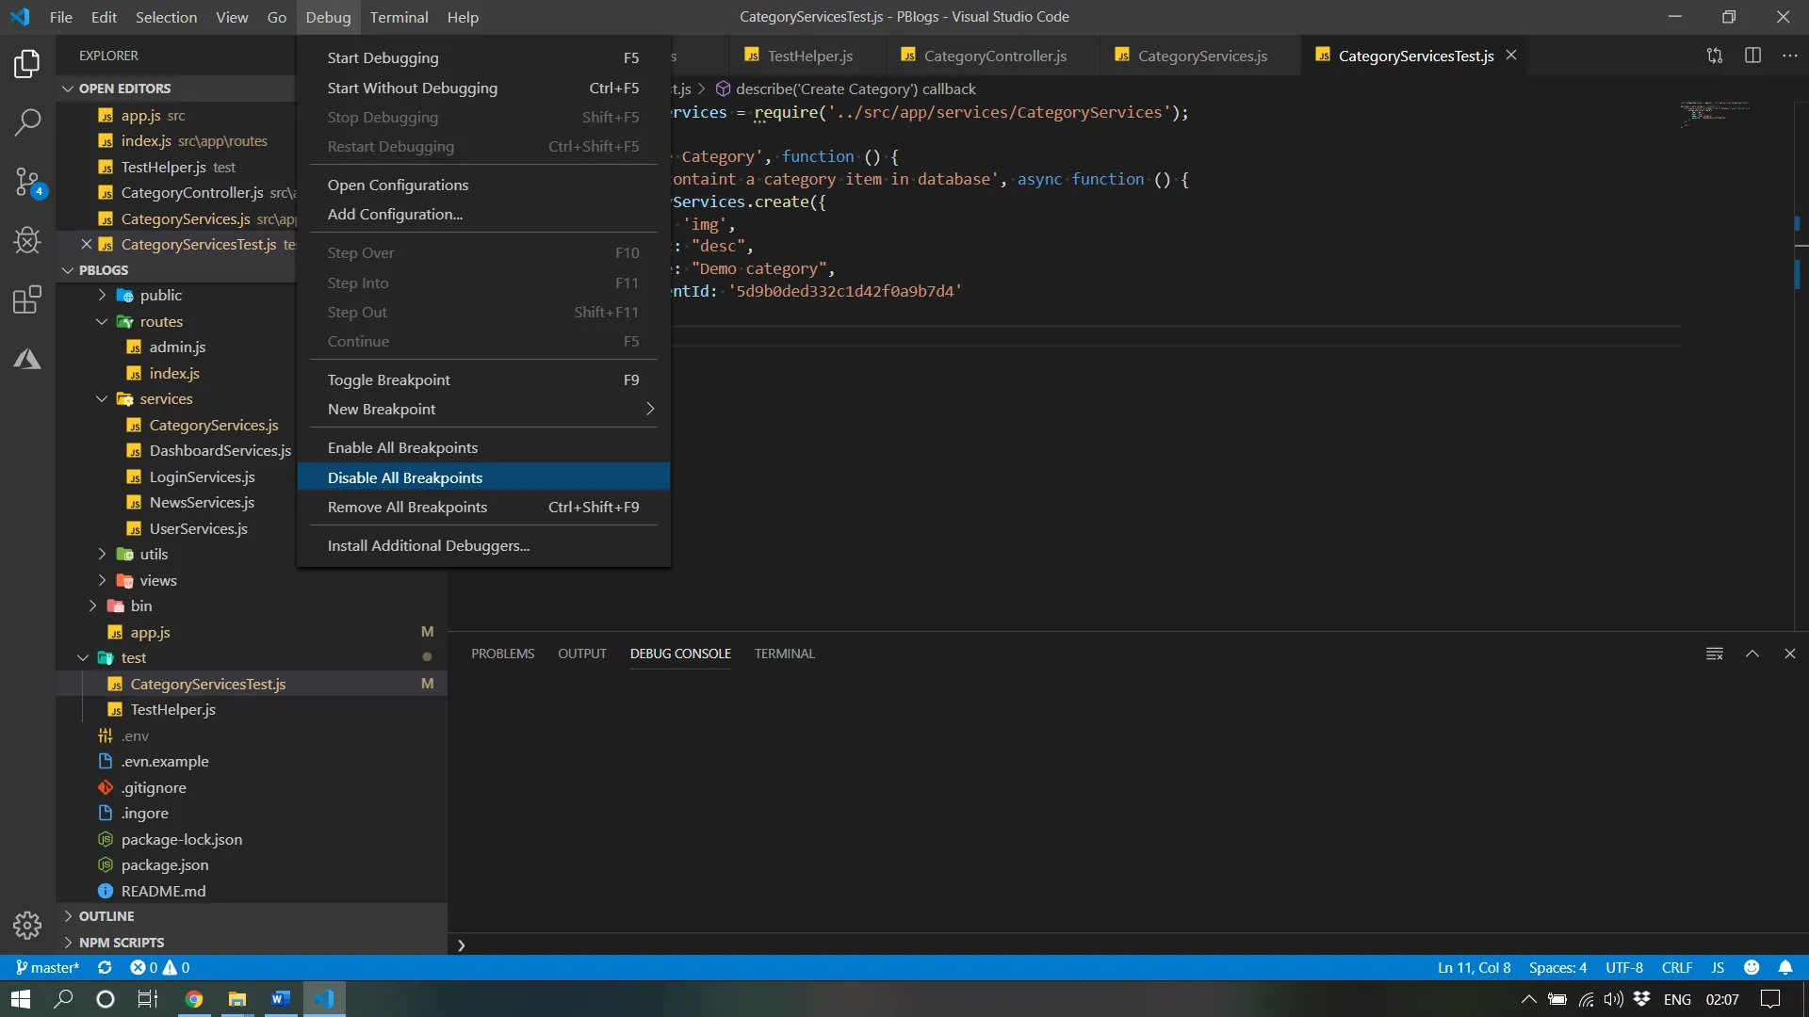
Task: Switch to the TERMINAL panel tab
Action: (784, 654)
